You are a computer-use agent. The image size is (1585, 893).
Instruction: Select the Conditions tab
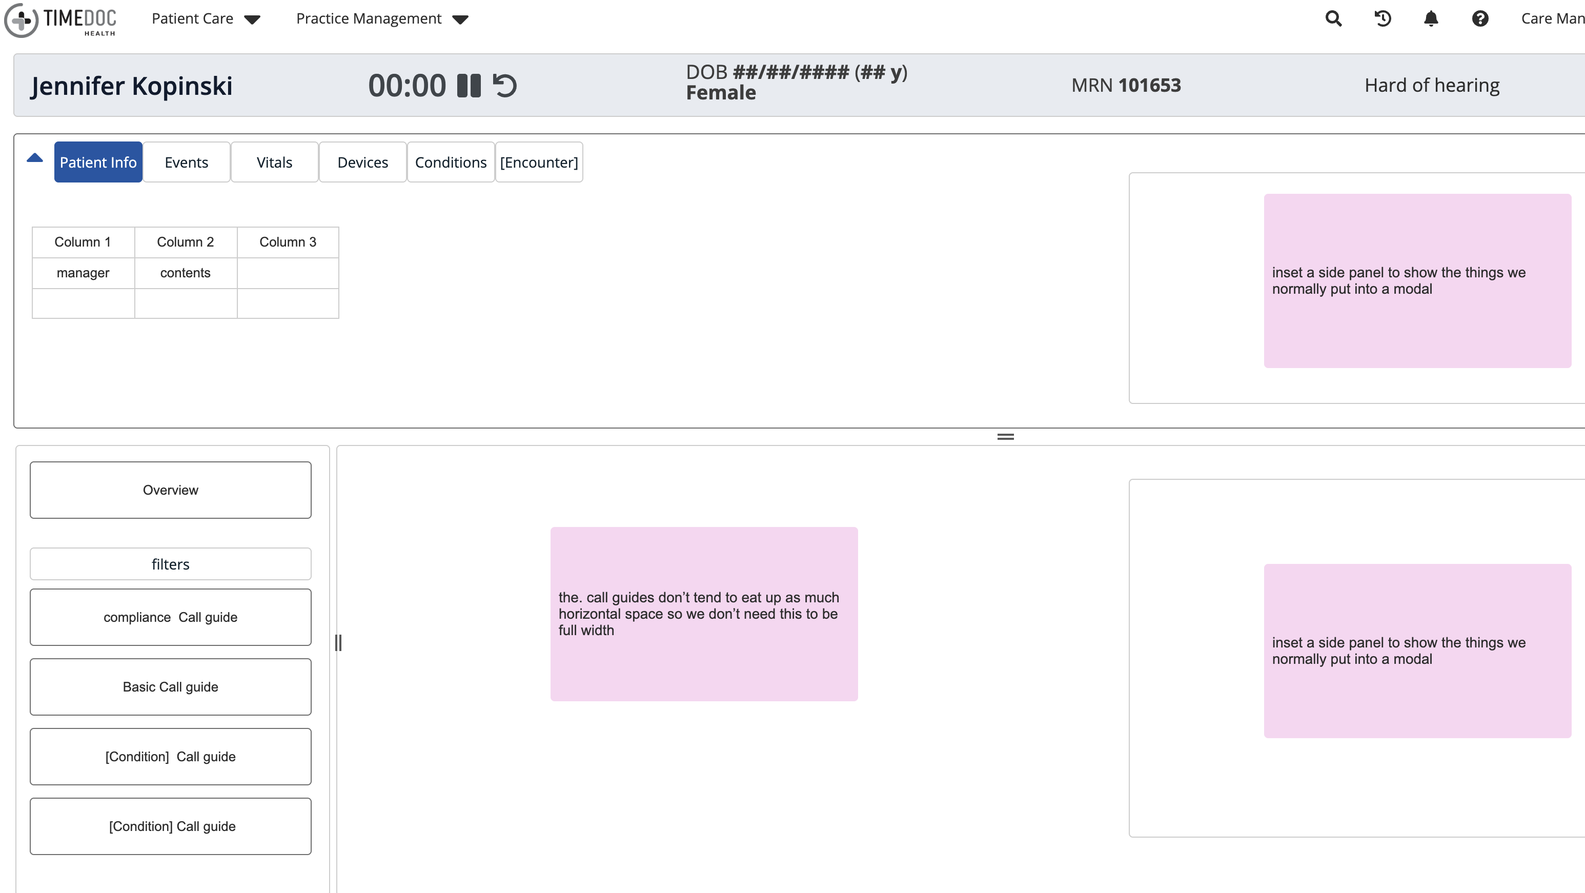(451, 162)
